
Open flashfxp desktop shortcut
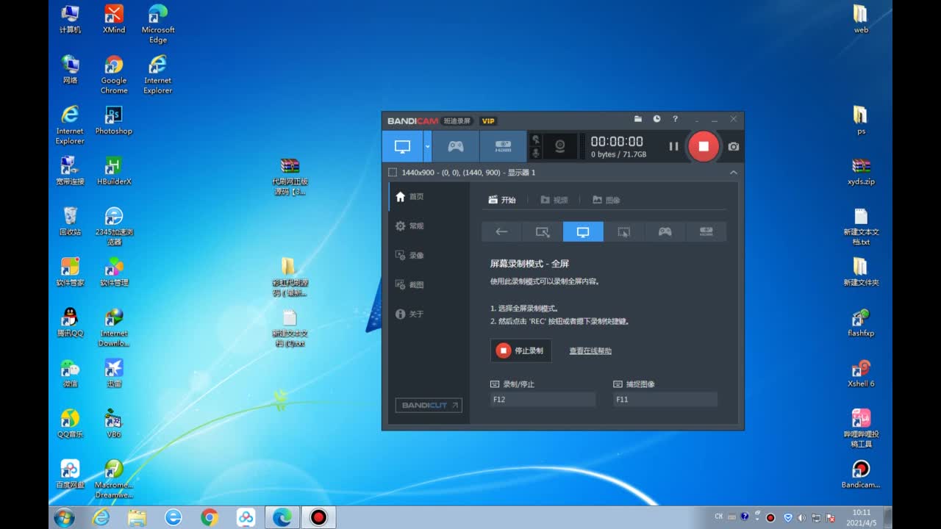pos(861,323)
